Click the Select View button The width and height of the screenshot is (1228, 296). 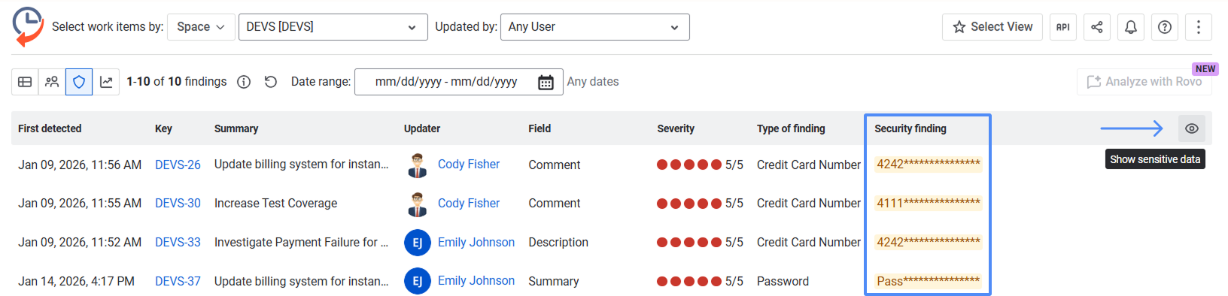[x=992, y=27]
